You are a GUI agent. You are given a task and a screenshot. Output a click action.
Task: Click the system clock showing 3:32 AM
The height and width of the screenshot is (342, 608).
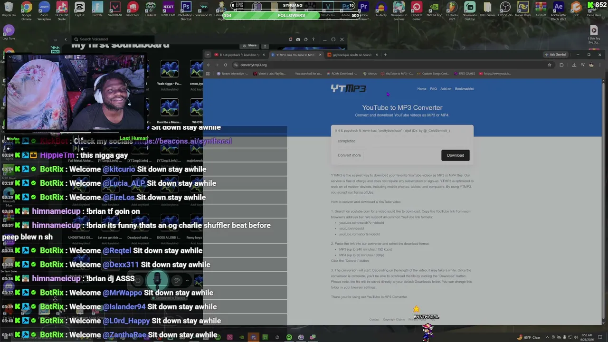point(587,337)
